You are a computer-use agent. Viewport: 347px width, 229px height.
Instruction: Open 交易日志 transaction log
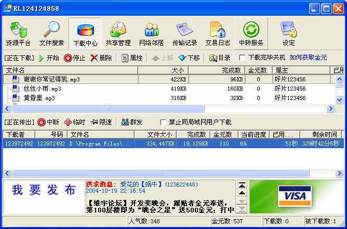pyautogui.click(x=218, y=33)
